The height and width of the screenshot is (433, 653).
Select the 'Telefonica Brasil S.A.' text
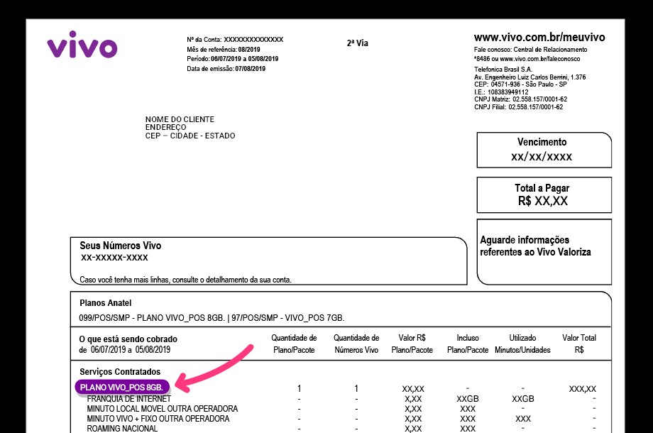[503, 69]
